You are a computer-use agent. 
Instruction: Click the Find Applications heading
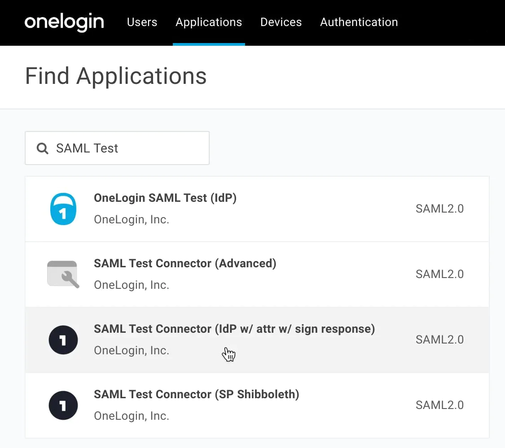[x=116, y=77]
